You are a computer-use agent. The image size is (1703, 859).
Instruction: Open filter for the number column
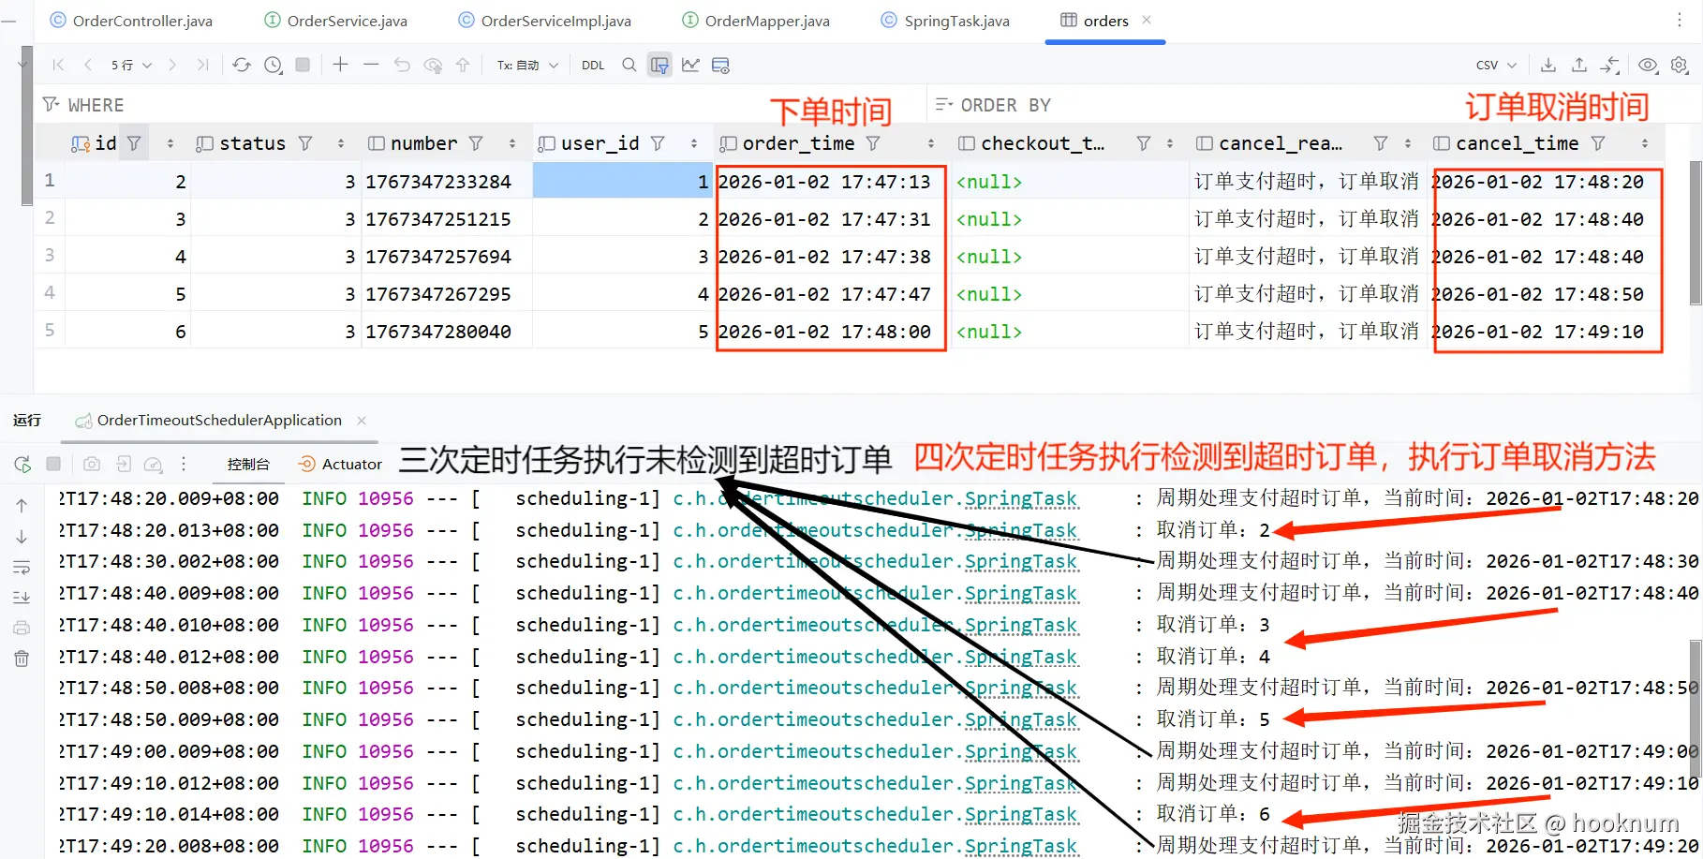pos(476,143)
